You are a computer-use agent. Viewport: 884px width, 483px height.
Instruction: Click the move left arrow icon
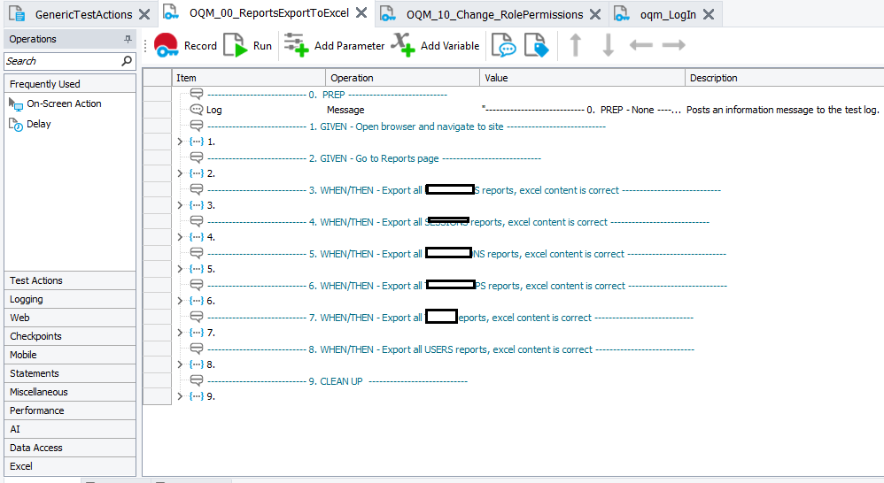pyautogui.click(x=640, y=45)
